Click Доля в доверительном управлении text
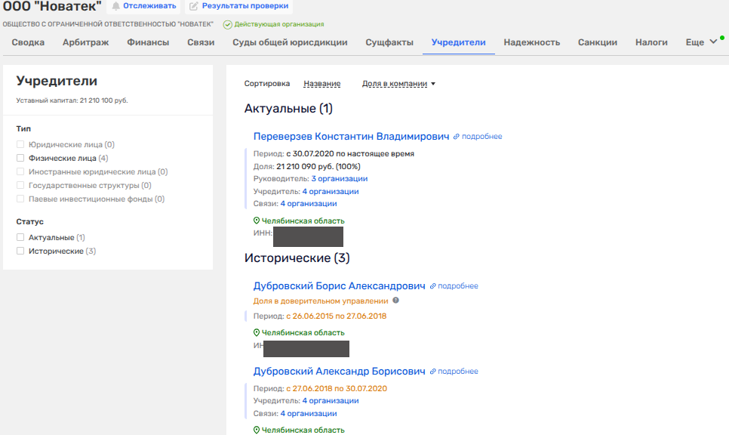This screenshot has height=435, width=729. tap(321, 301)
